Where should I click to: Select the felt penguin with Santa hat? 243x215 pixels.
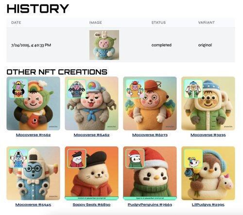[150, 173]
